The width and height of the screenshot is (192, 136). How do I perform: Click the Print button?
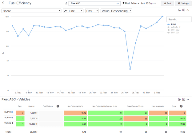pyautogui.click(x=167, y=3)
